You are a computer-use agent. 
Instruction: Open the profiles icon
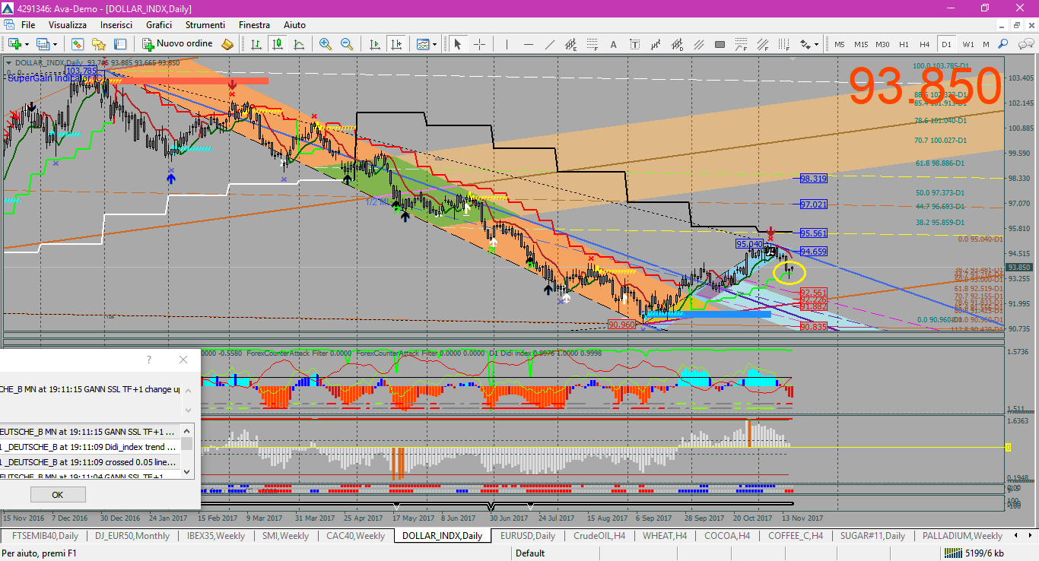[x=44, y=44]
